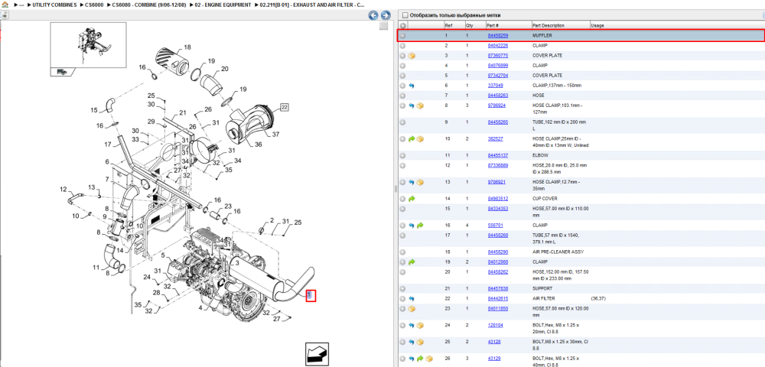Select callout 18 on the diagram
The image size is (765, 367).
tap(187, 47)
